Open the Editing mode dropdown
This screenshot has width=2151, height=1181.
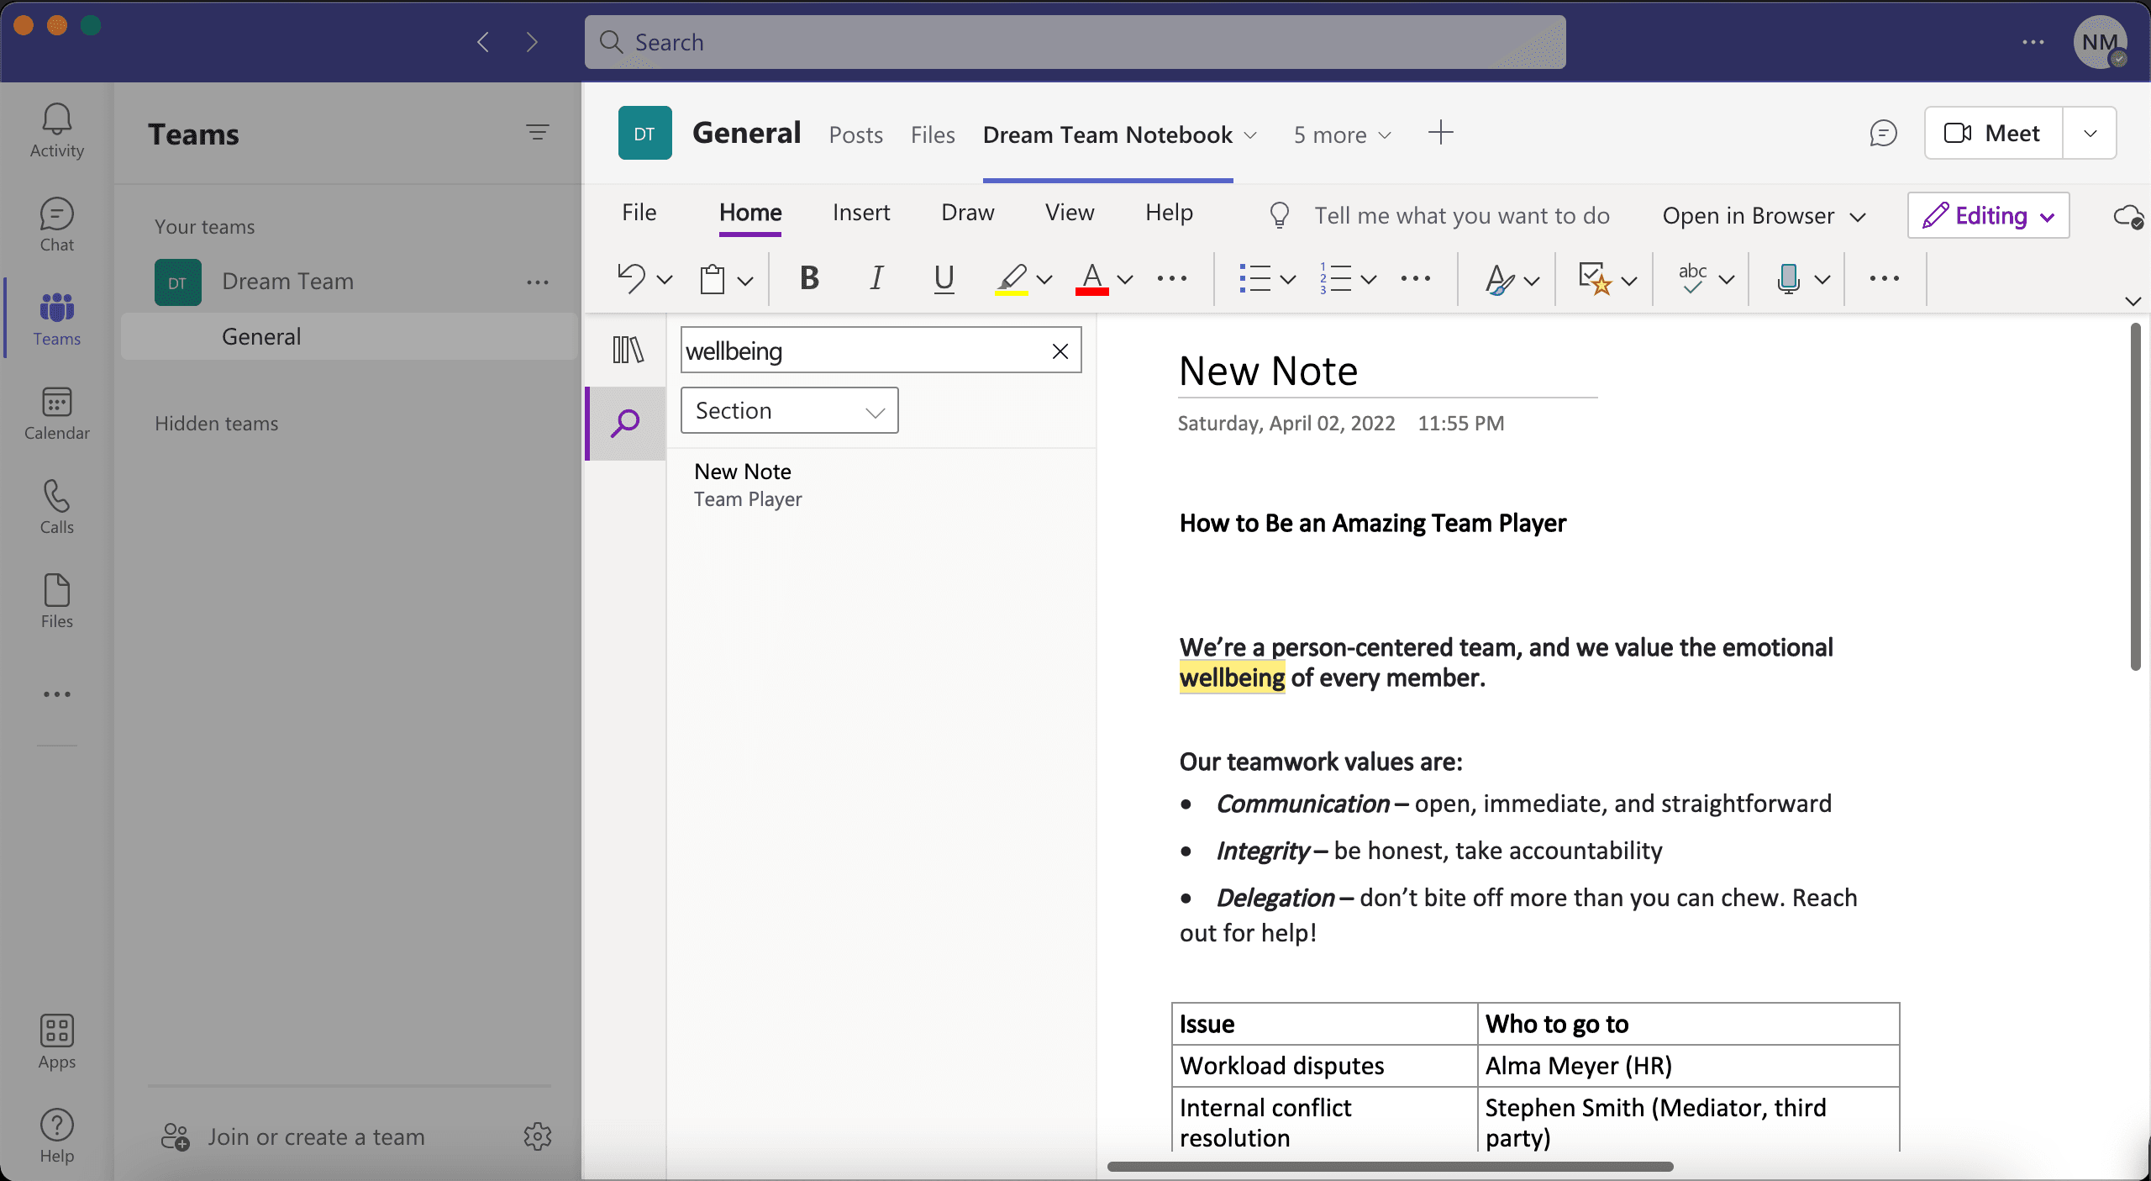pyautogui.click(x=1988, y=215)
